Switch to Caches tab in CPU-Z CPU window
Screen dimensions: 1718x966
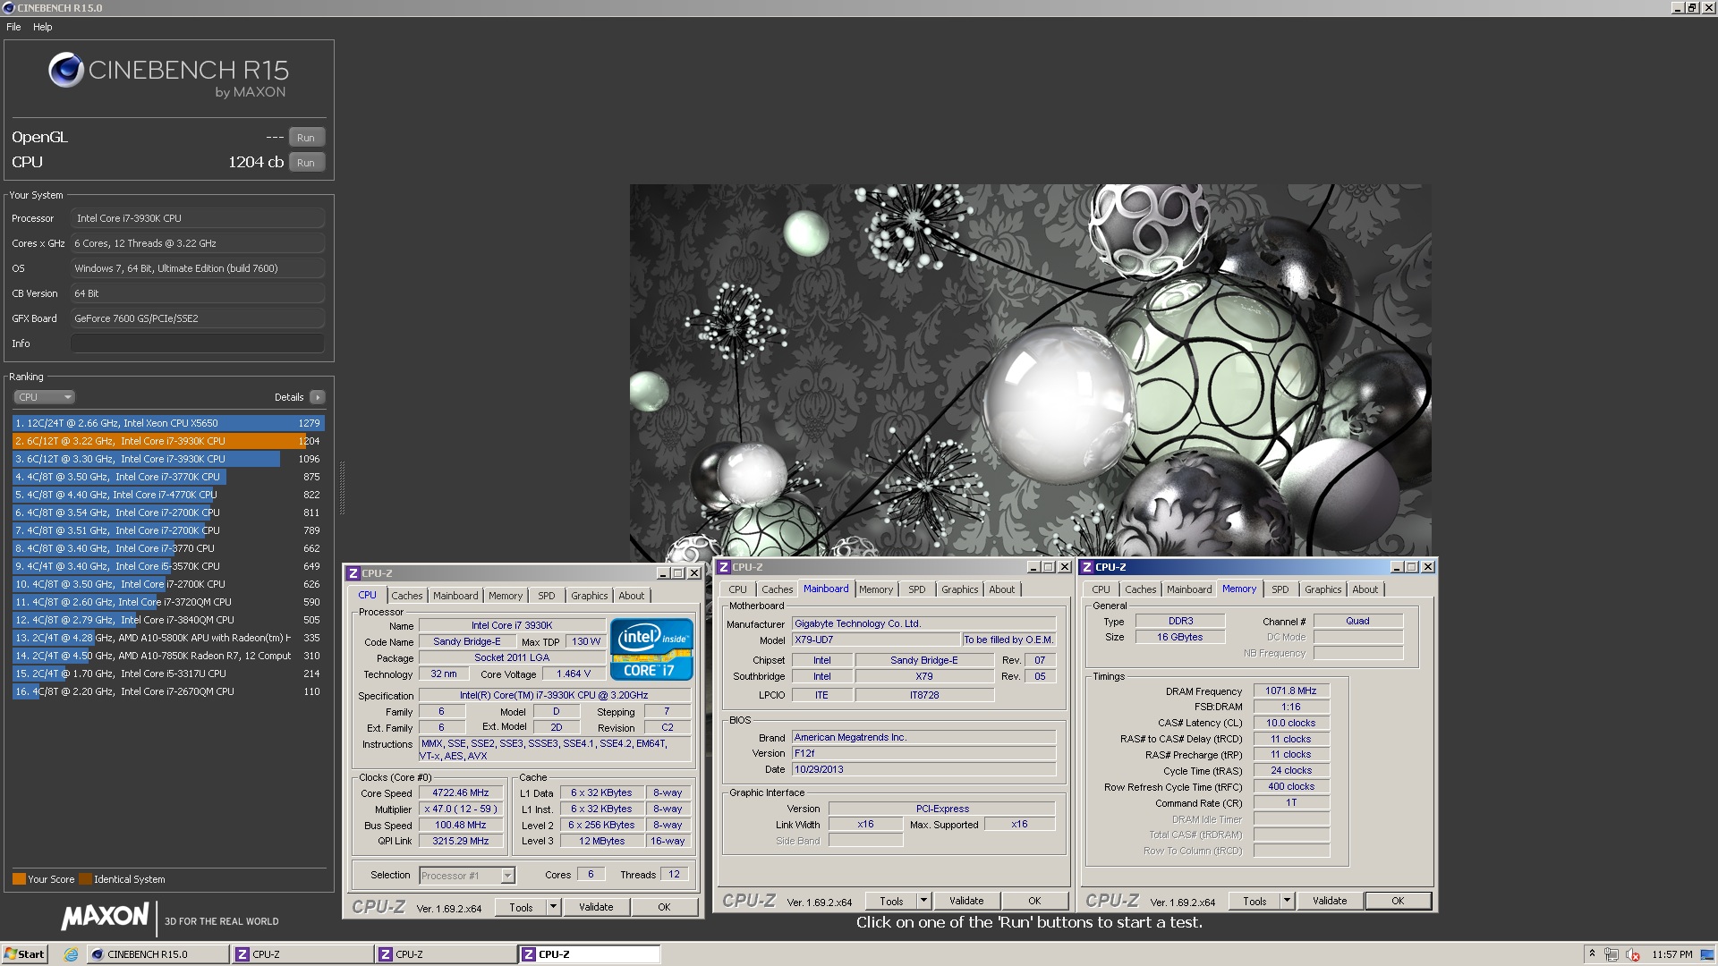pos(407,596)
